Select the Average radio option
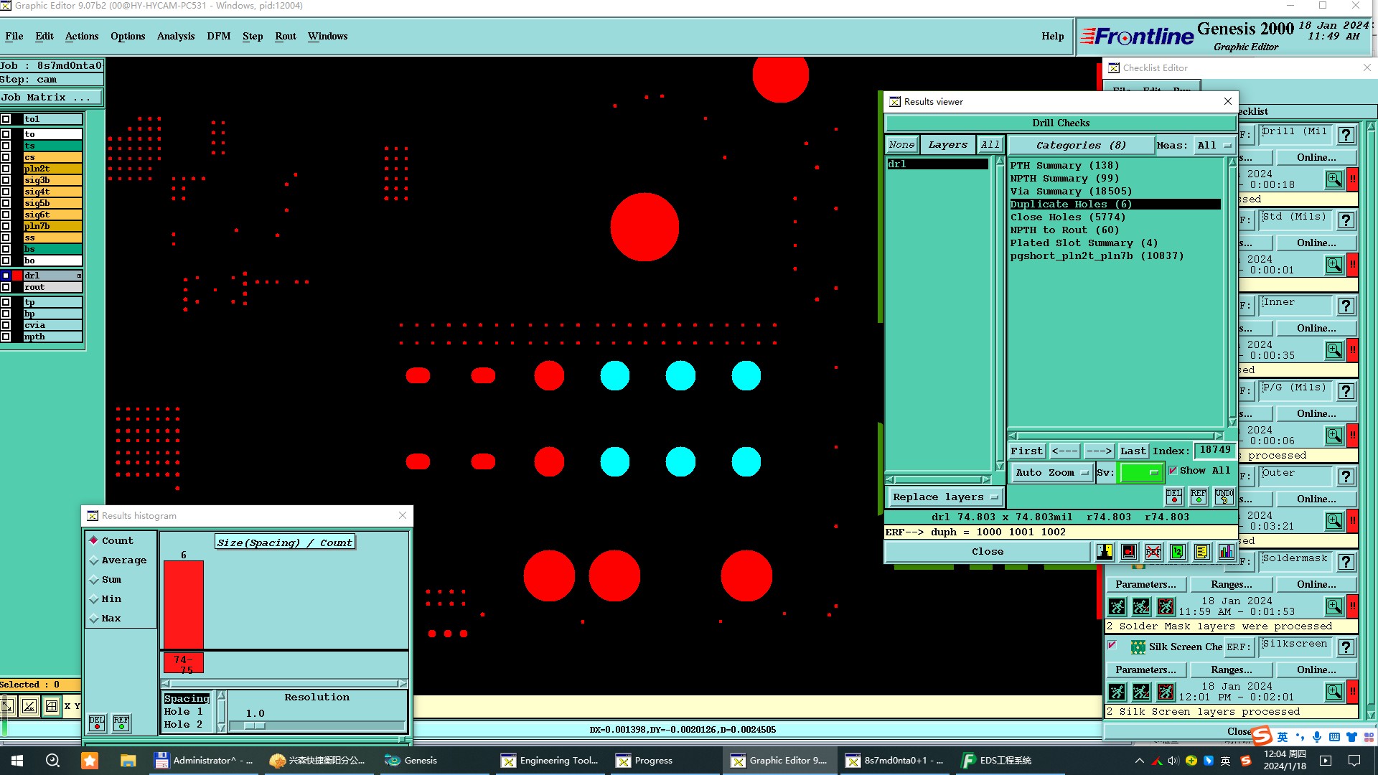Screen dimensions: 1378x775 coord(94,560)
